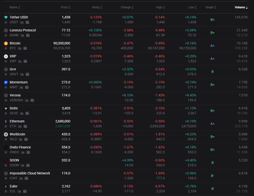Open the Lorenzo Protocol coin page
This screenshot has width=254, height=196.
23,30
